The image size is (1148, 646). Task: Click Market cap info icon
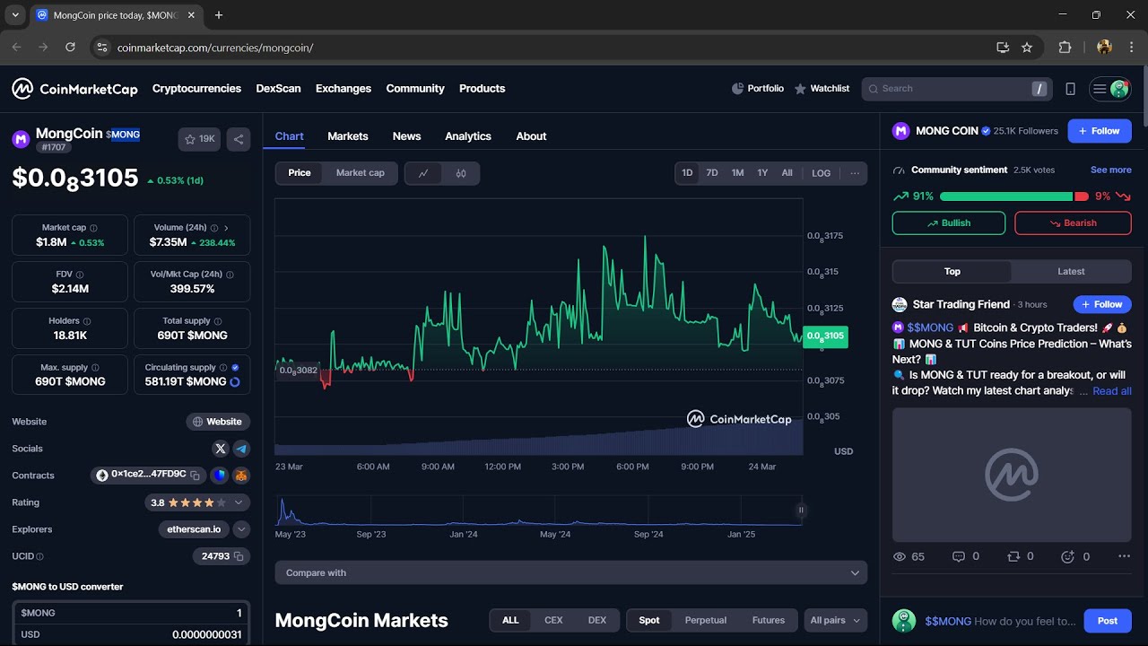(x=93, y=228)
